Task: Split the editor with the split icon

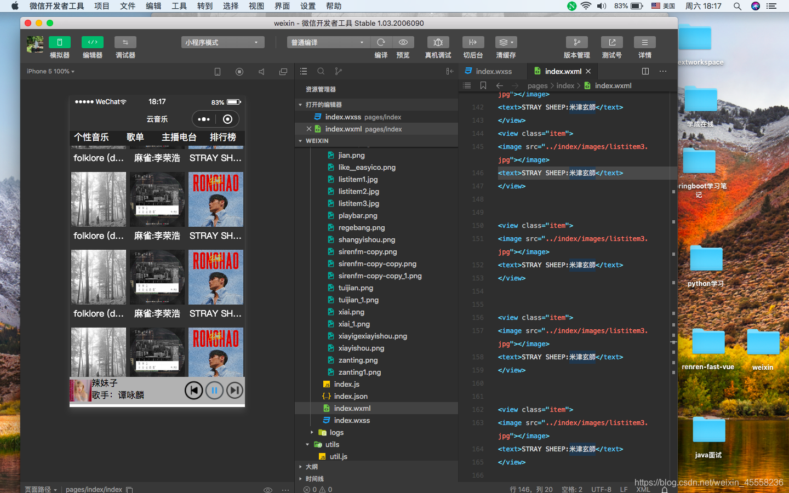Action: [645, 71]
